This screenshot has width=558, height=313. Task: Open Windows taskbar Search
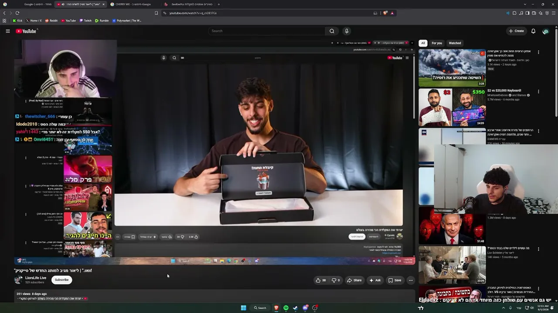pos(260,308)
